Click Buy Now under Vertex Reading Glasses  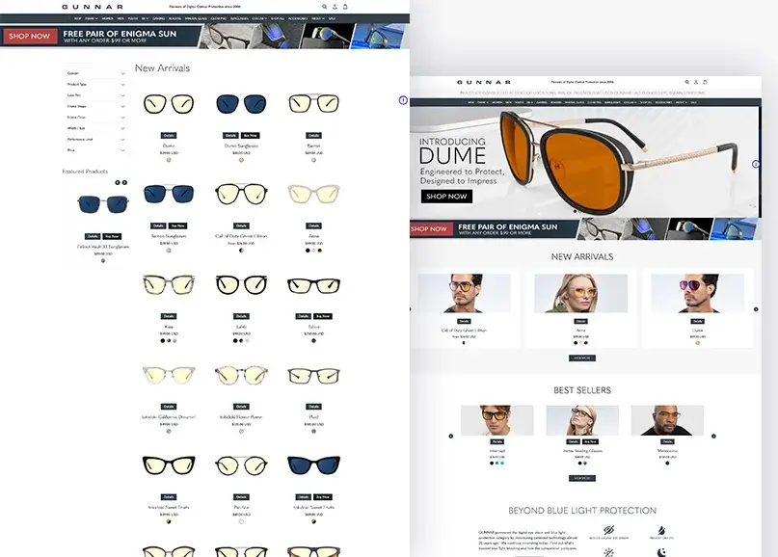(x=590, y=441)
